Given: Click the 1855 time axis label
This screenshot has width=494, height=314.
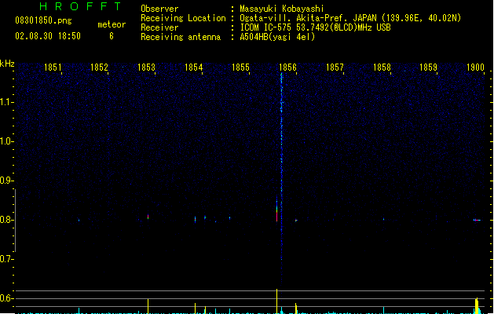Looking at the screenshot, I should pos(240,68).
